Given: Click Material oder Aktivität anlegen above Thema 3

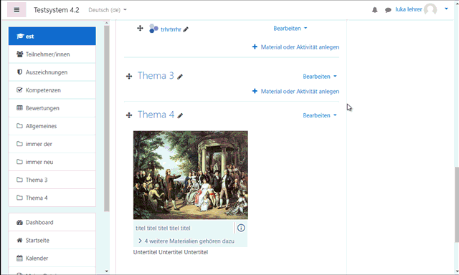Looking at the screenshot, I should point(295,47).
